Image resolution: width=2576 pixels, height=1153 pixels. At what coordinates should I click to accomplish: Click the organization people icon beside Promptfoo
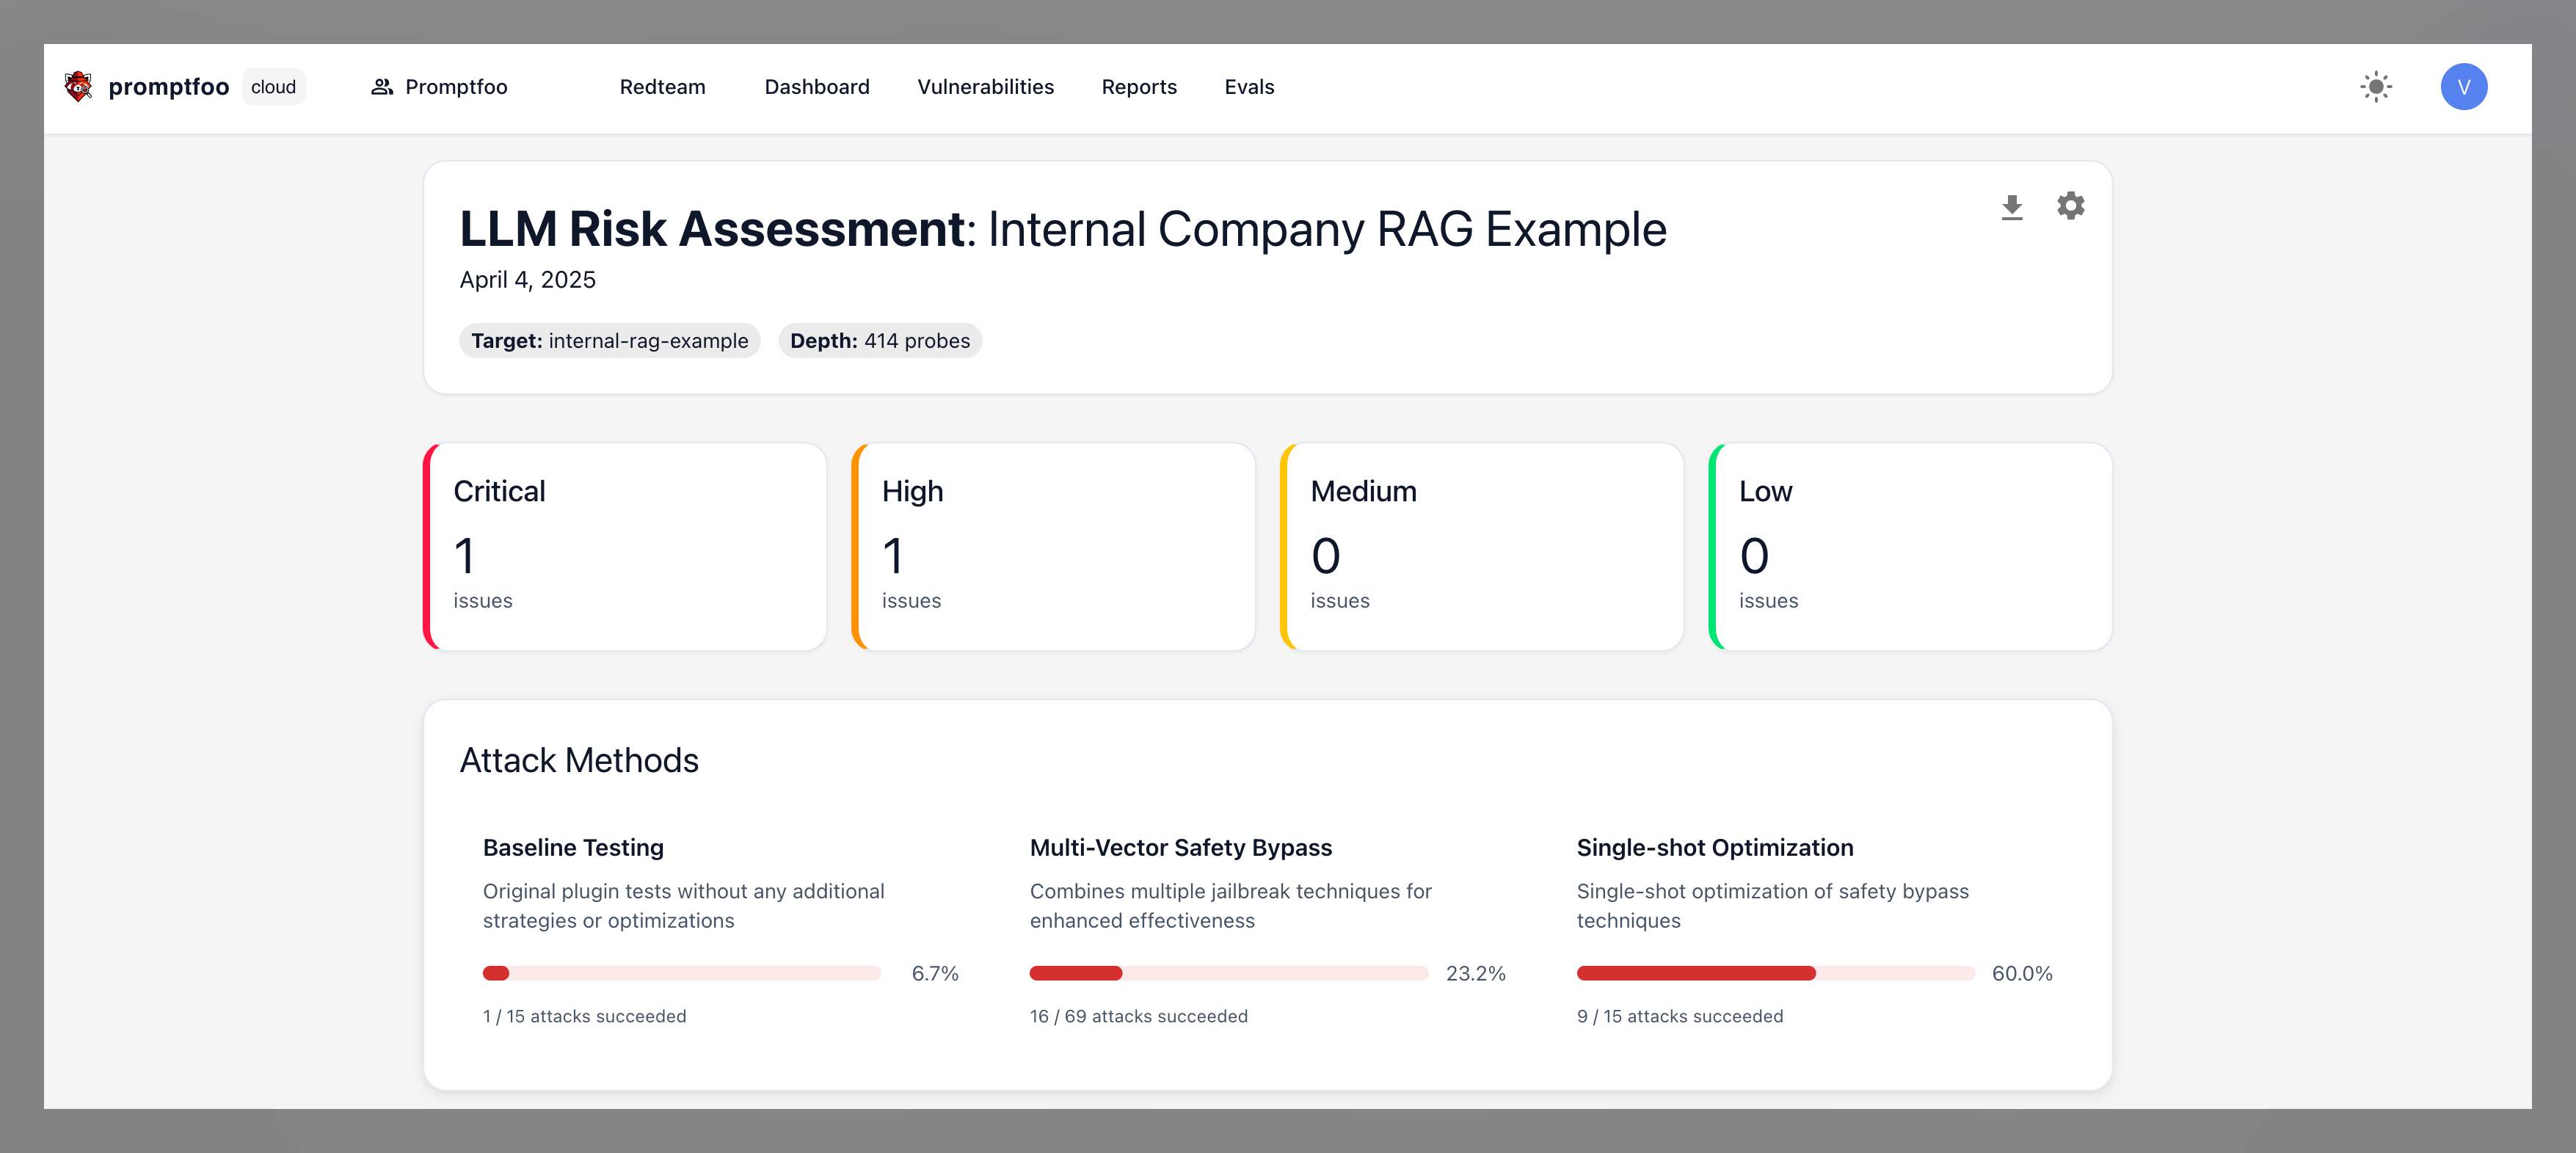[381, 86]
